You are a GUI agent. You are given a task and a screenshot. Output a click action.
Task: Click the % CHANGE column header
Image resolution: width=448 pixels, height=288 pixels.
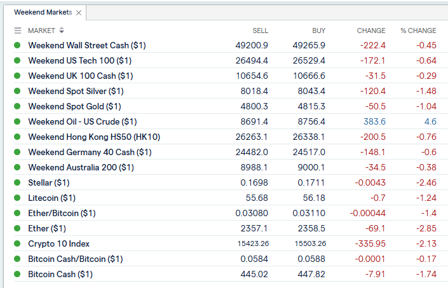click(418, 31)
